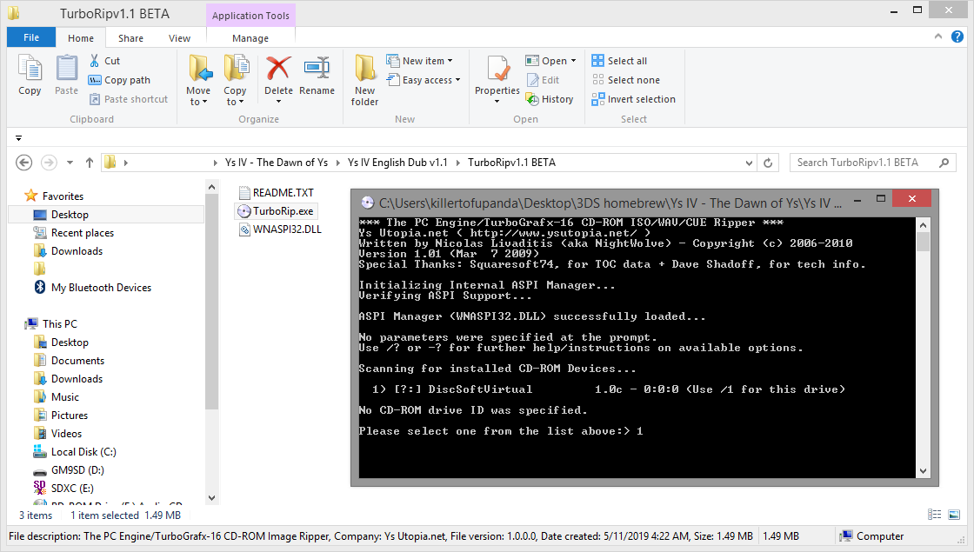Click console window title bar icon
Image resolution: width=974 pixels, height=552 pixels.
tap(368, 203)
